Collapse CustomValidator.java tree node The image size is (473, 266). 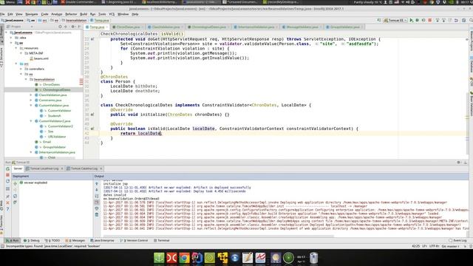(31, 105)
